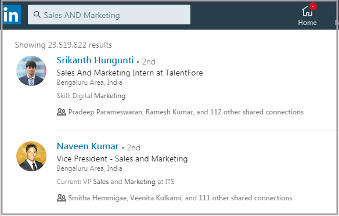View 112 other shared connections link

[x=257, y=112]
